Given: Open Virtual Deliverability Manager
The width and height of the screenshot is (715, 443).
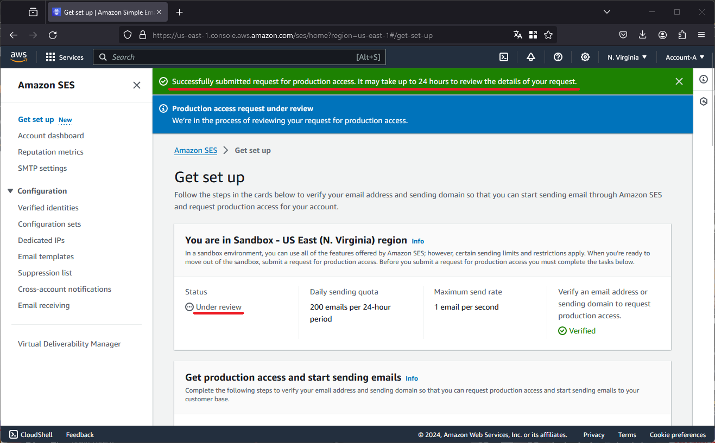Looking at the screenshot, I should [69, 344].
